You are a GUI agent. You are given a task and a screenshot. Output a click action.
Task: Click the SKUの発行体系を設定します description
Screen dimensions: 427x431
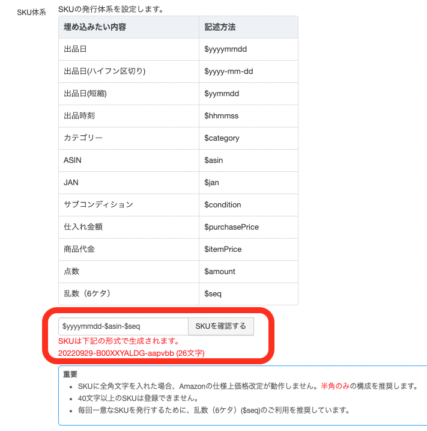coord(111,10)
